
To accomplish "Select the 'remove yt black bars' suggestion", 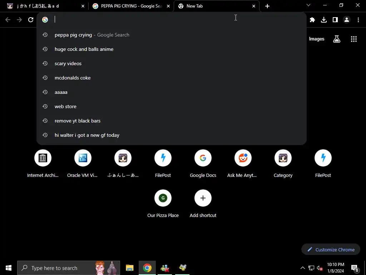I will (172, 121).
